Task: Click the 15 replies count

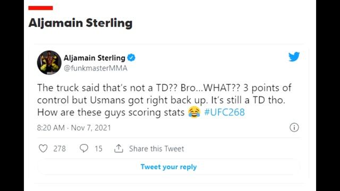Action: (x=98, y=149)
